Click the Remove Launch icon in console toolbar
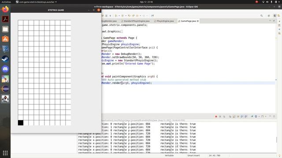 coord(220,117)
